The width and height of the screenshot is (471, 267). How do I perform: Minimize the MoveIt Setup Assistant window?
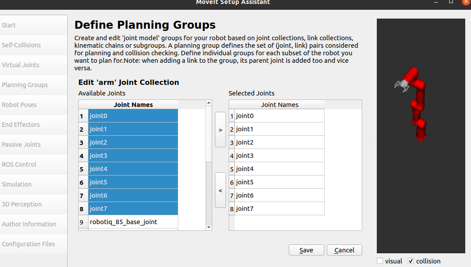tap(436, 2)
